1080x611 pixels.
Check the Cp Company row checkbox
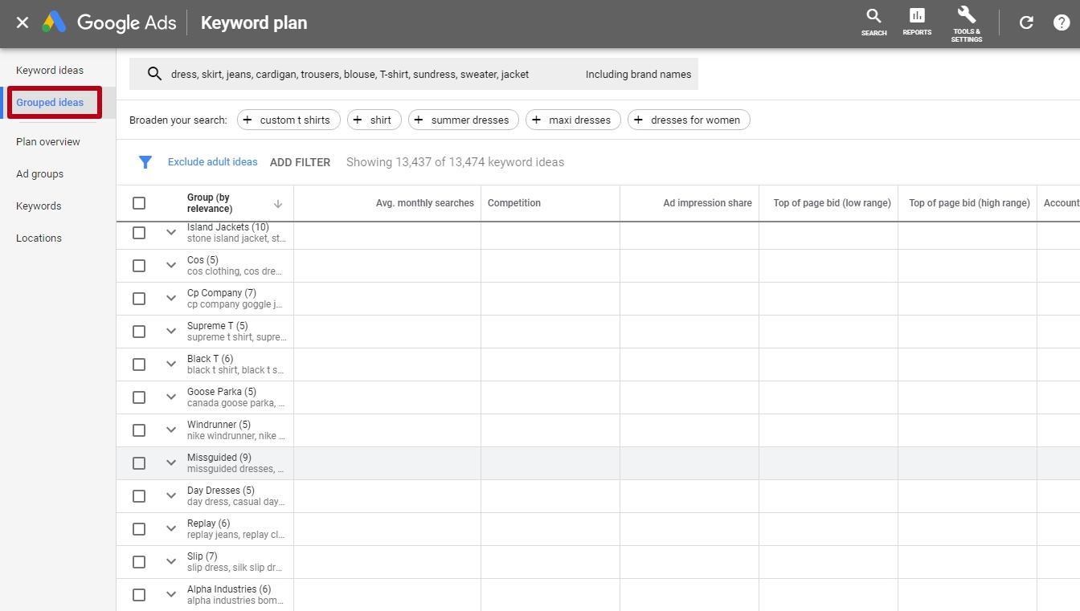(139, 299)
